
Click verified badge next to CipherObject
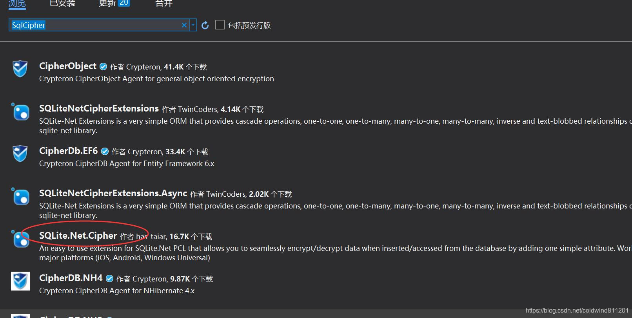coord(104,67)
